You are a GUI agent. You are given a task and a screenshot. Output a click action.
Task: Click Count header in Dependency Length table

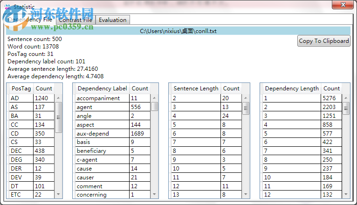[331, 89]
